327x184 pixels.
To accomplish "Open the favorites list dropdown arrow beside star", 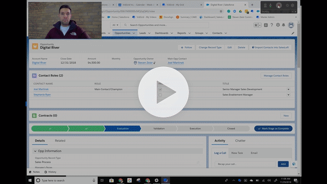I will [x=260, y=25].
